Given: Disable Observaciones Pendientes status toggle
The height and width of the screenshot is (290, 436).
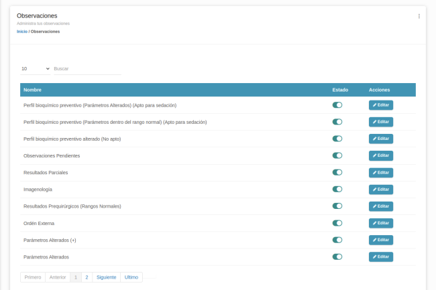Looking at the screenshot, I should pyautogui.click(x=337, y=155).
